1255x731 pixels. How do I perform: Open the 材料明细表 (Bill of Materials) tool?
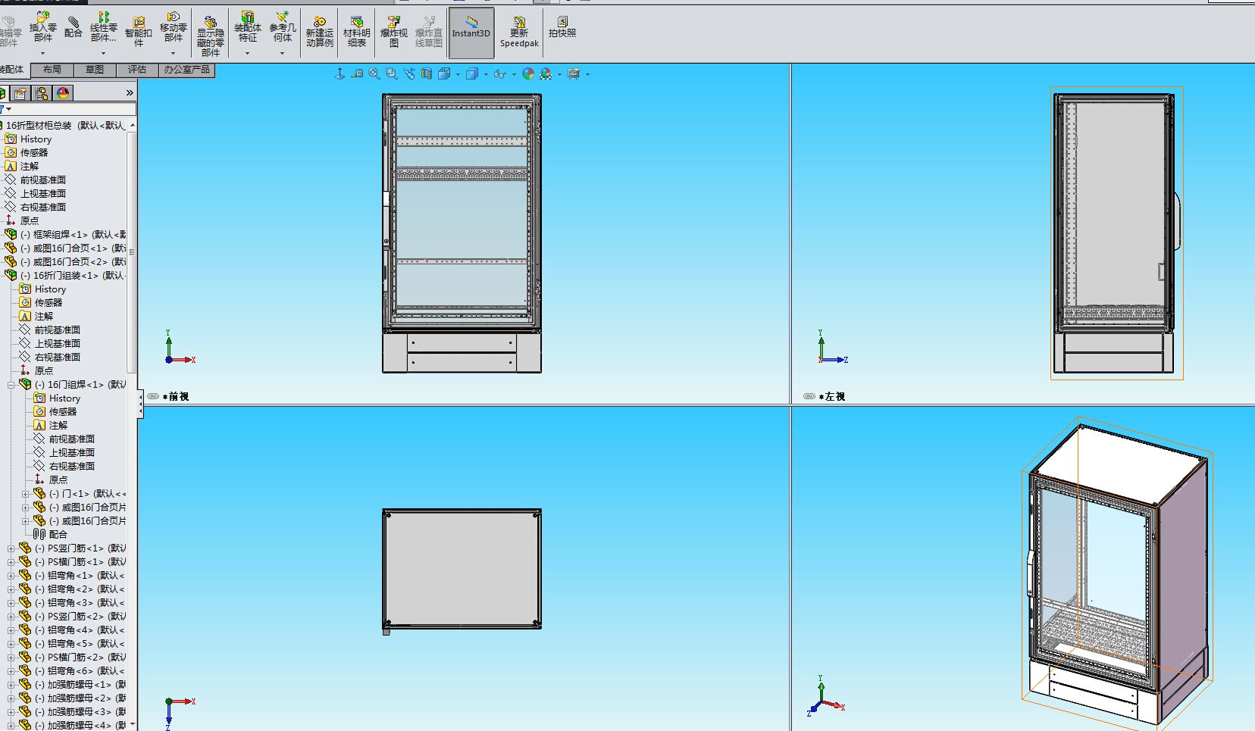(x=357, y=32)
